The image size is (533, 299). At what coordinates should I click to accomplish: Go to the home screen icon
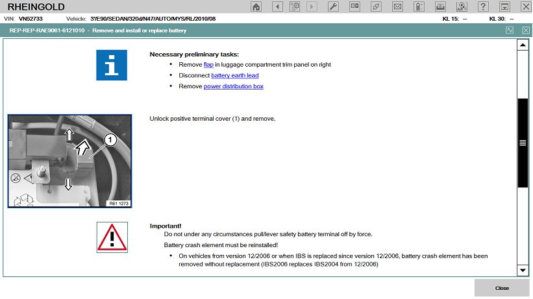256,6
